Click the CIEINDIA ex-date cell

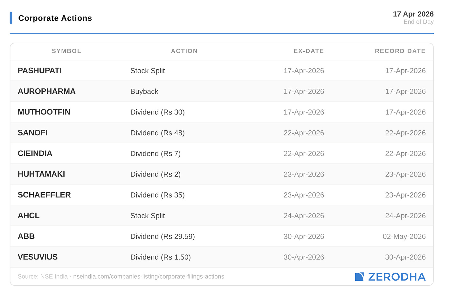pyautogui.click(x=304, y=154)
